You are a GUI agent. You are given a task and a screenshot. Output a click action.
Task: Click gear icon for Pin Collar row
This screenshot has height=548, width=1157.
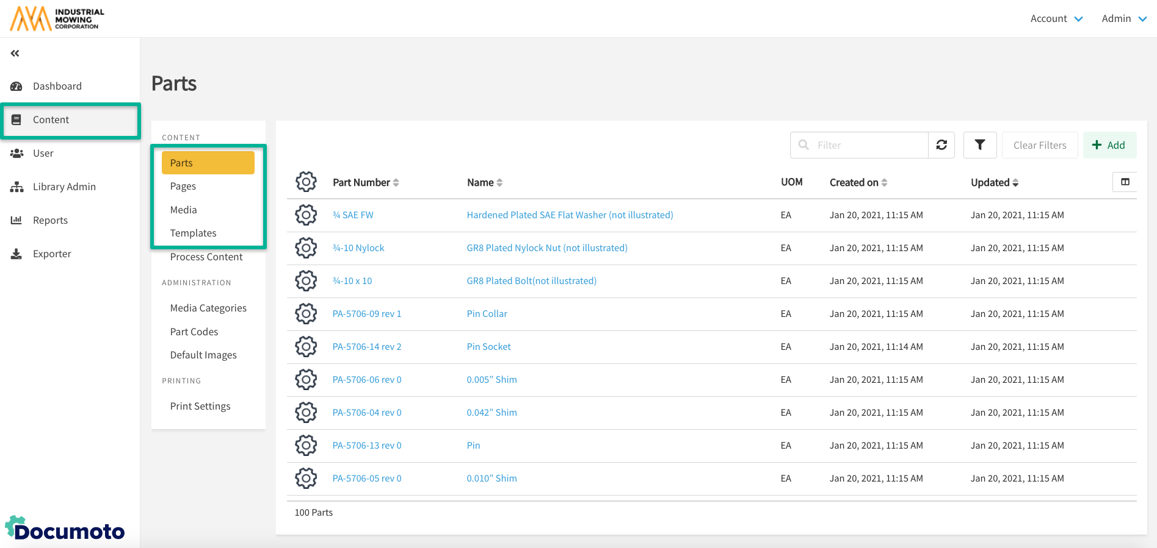click(306, 314)
